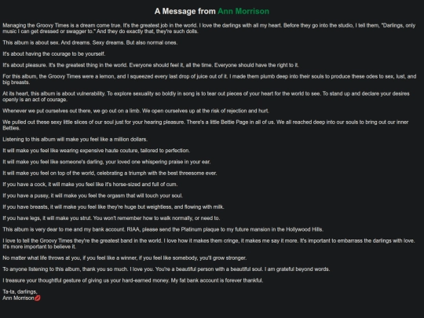Click the line about expensive haute couture
The width and height of the screenshot is (424, 318).
tap(97, 151)
